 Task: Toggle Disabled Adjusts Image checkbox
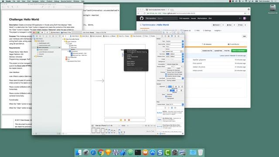pos(166,76)
